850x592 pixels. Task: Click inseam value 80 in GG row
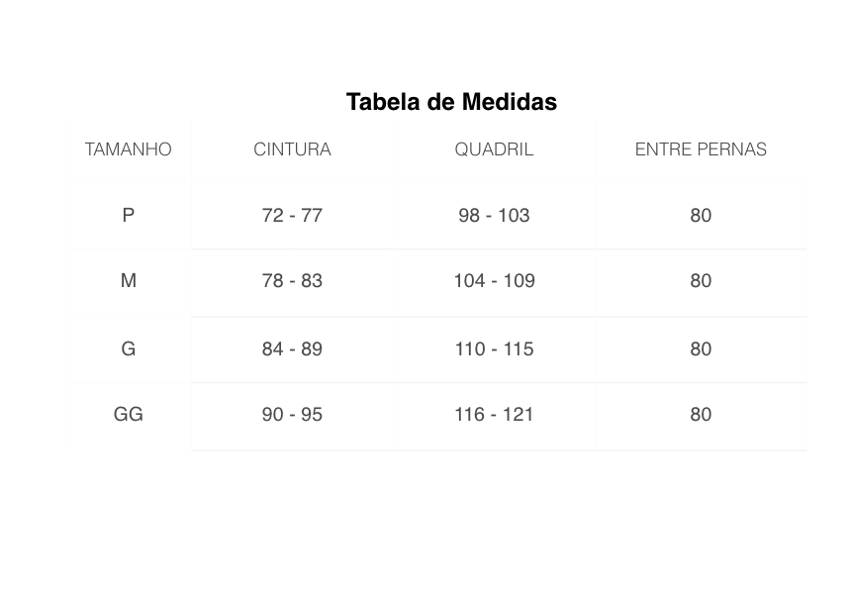(x=701, y=414)
